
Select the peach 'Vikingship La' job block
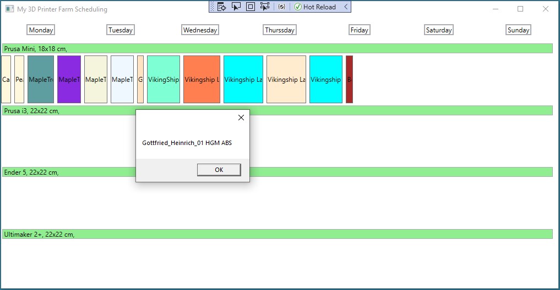tap(286, 80)
